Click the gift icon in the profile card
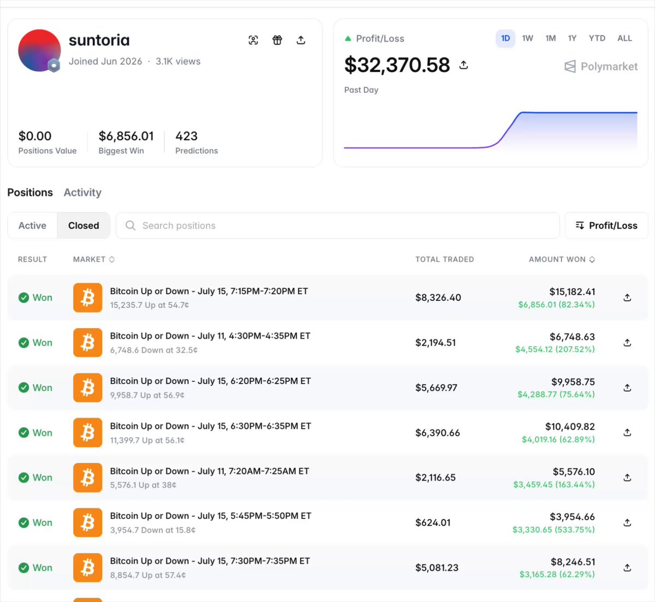Screen dimensions: 655x602 tap(277, 40)
